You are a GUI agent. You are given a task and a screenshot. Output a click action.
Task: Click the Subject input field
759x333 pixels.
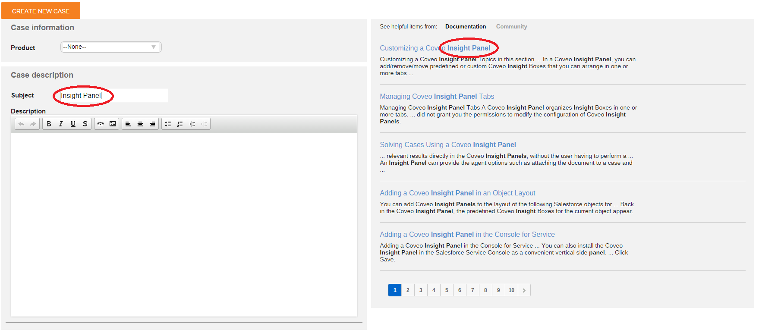coord(113,95)
